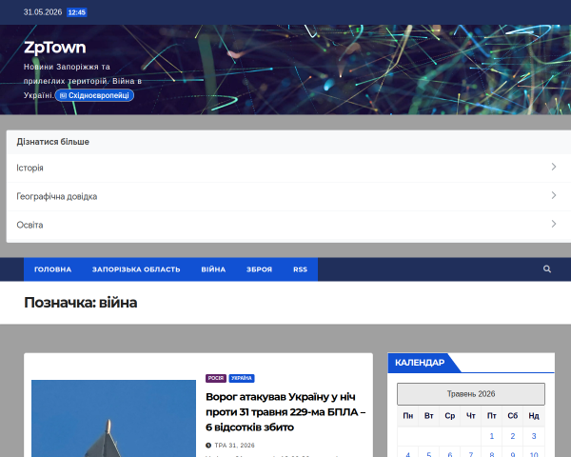Open the Історія link
The height and width of the screenshot is (457, 571).
coord(30,168)
